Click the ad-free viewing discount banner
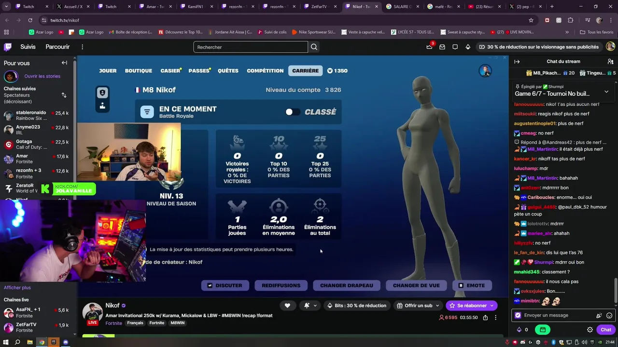Screen dimensions: 618x347 pyautogui.click(x=539, y=47)
